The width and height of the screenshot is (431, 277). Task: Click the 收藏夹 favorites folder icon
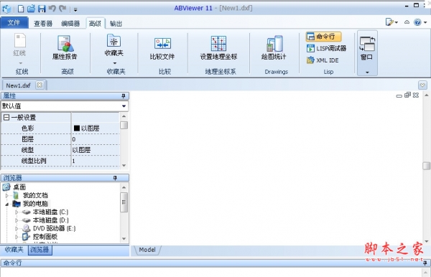click(113, 41)
